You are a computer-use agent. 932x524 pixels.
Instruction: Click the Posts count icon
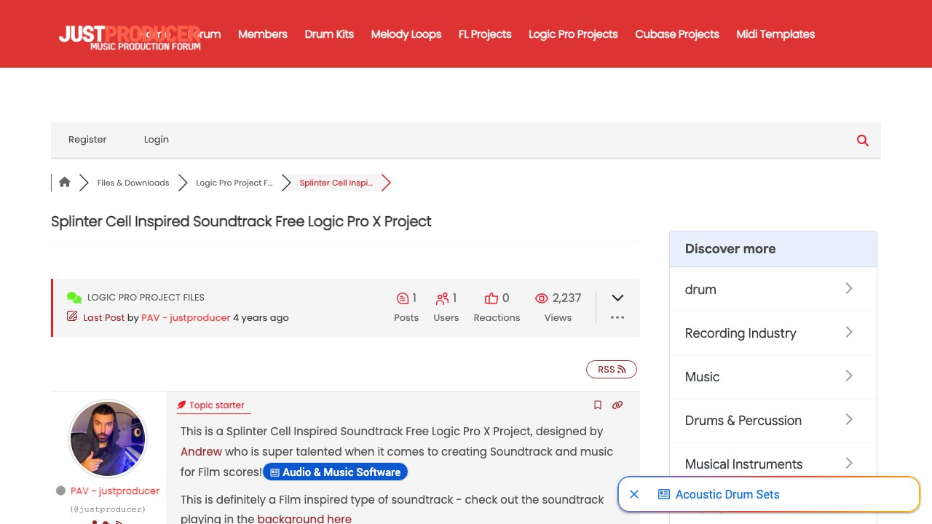402,298
